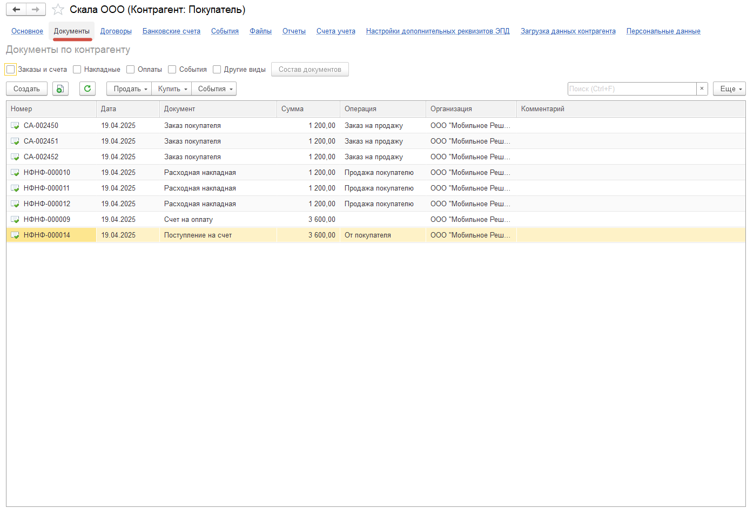Click into the Поиск search field
Viewport: 747px width, 508px height.
tap(631, 89)
